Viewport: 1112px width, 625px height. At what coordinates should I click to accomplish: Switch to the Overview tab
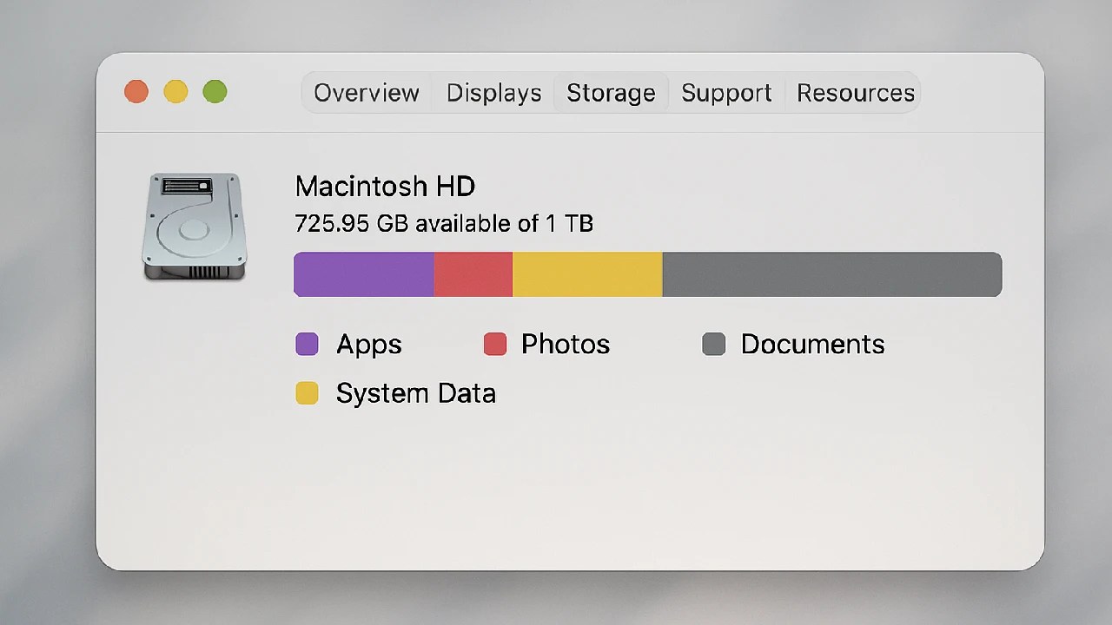367,93
